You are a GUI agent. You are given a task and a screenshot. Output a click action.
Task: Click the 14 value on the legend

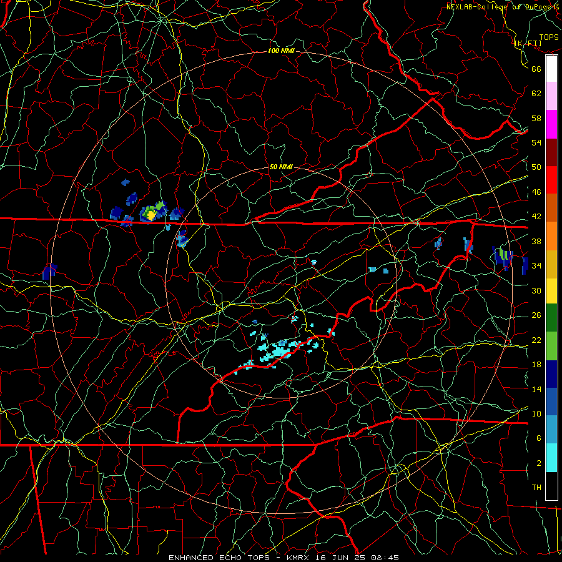pos(536,389)
